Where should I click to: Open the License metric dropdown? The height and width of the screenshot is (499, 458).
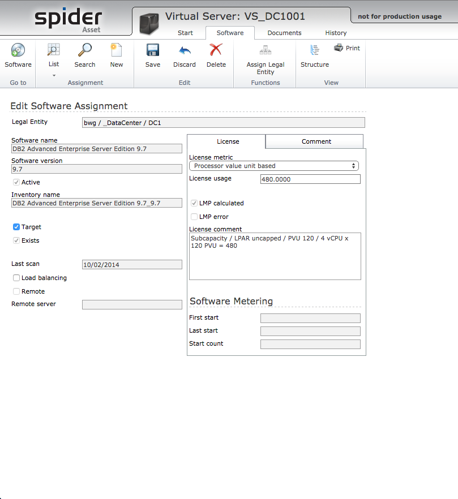tap(274, 166)
